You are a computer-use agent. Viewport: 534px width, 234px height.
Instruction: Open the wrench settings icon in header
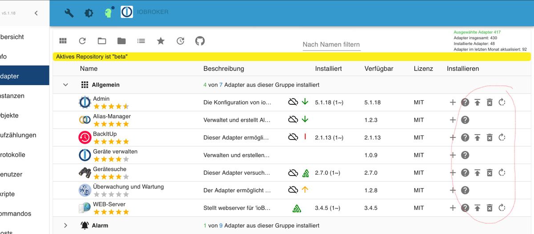69,13
